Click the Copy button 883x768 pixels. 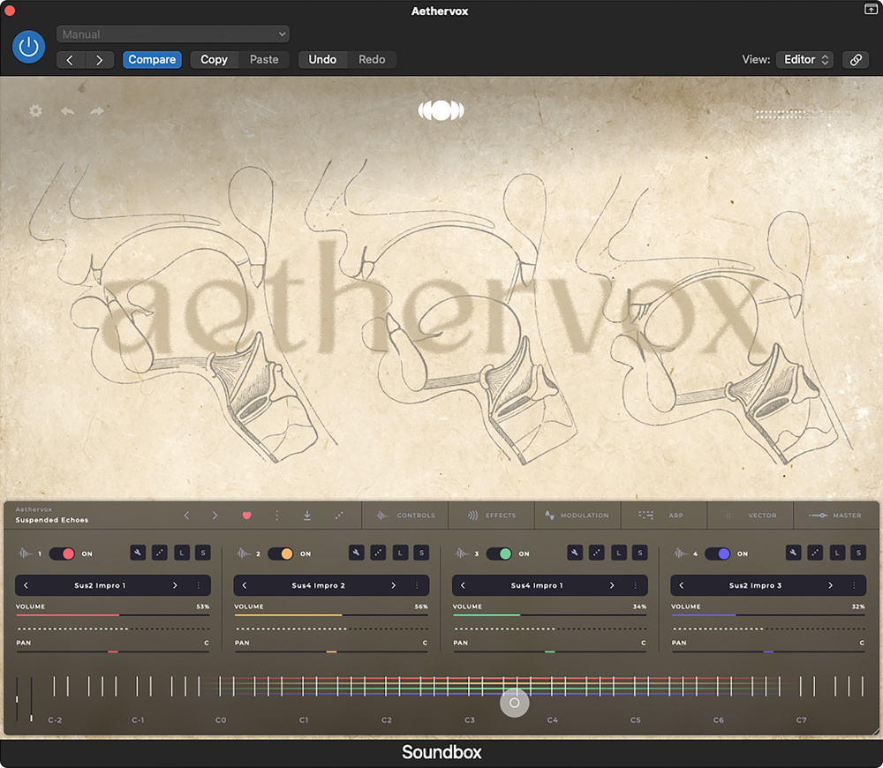tap(214, 60)
